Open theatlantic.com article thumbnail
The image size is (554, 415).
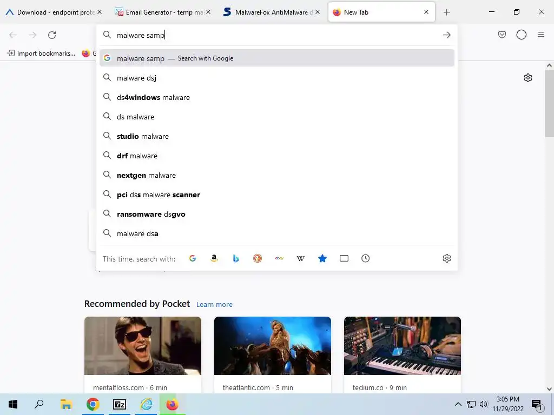(x=273, y=345)
